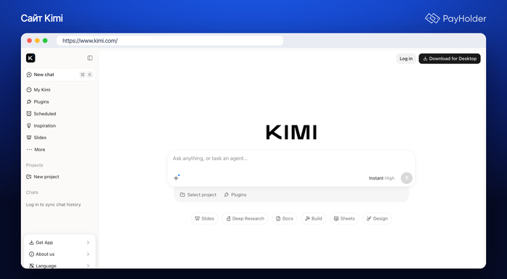Screen dimensions: 507x279
Task: Focus the 'Ask anything, or task an agent' field
Action: coord(291,159)
